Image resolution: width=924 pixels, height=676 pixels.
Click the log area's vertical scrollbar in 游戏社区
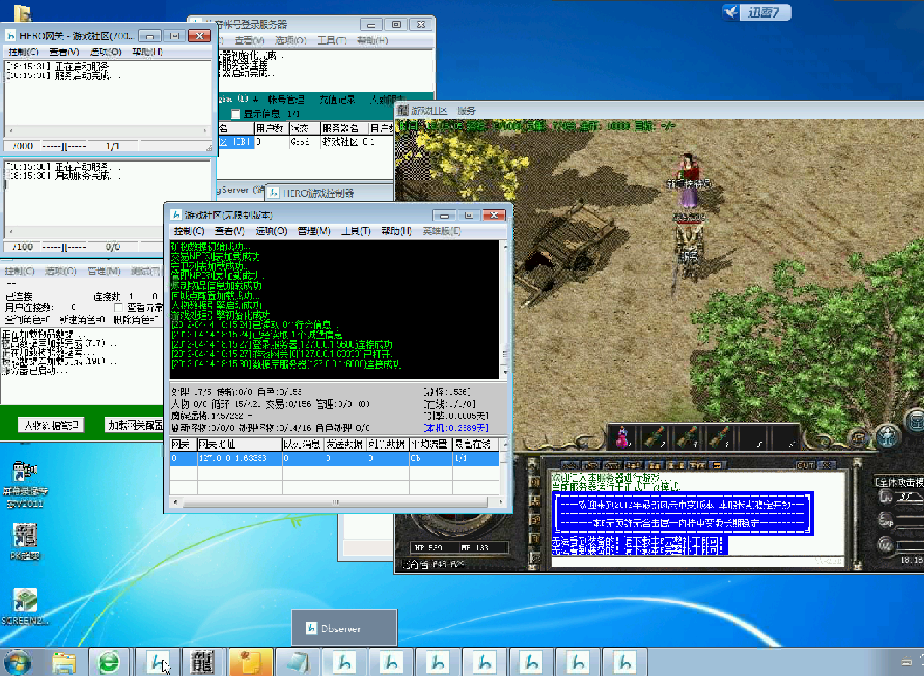point(504,309)
